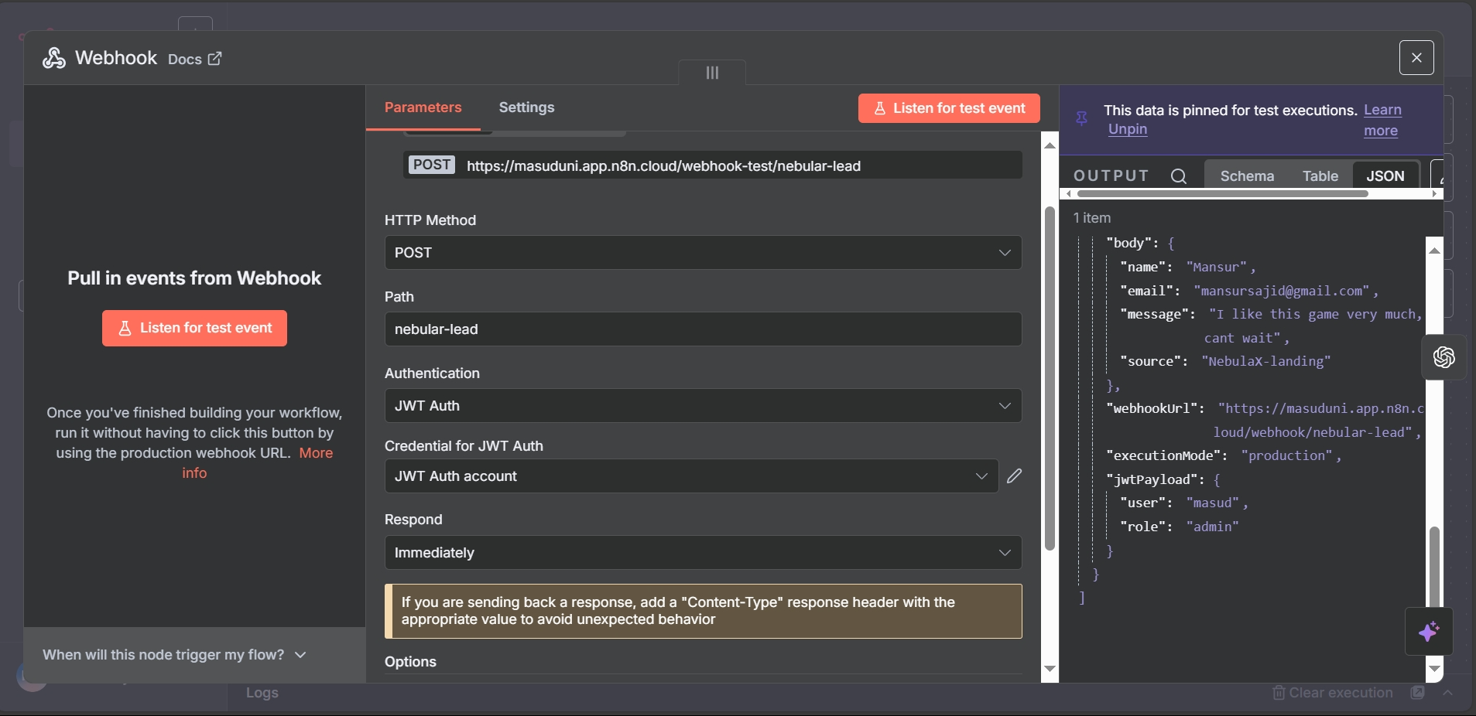Click the Options section label
This screenshot has width=1476, height=716.
point(410,662)
